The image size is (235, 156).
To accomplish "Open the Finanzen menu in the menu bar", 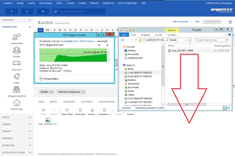I will pyautogui.click(x=94, y=3).
